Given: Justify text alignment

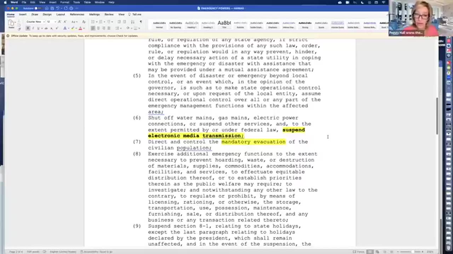Looking at the screenshot, I should 109,28.
